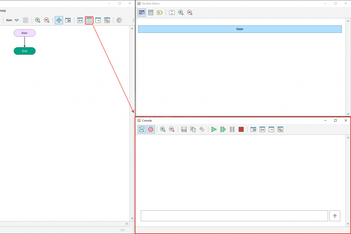The image size is (351, 234).
Task: Minimize the Console window
Action: (325, 120)
